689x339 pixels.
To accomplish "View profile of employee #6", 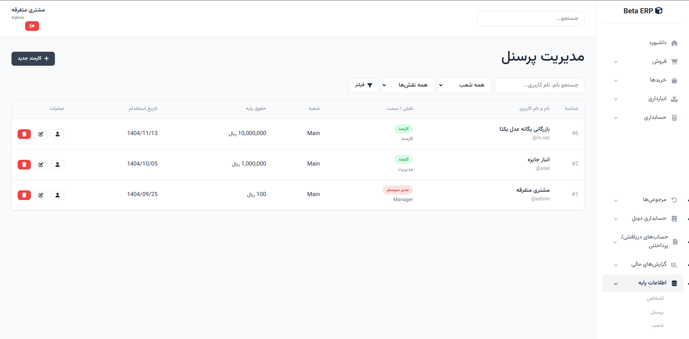I will [x=57, y=134].
